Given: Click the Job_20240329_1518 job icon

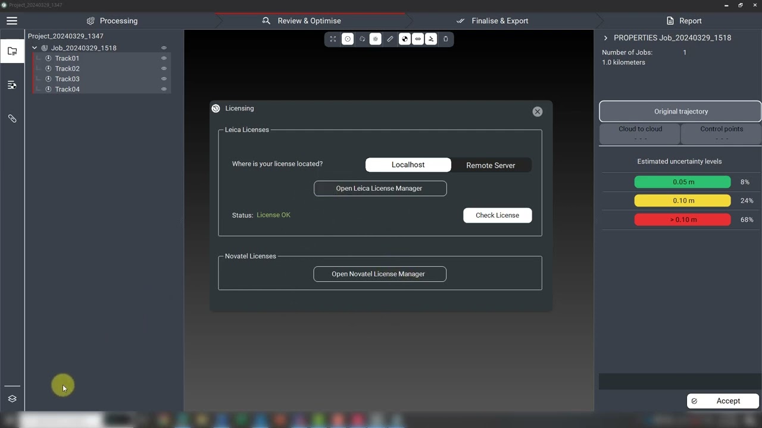Looking at the screenshot, I should pyautogui.click(x=44, y=48).
